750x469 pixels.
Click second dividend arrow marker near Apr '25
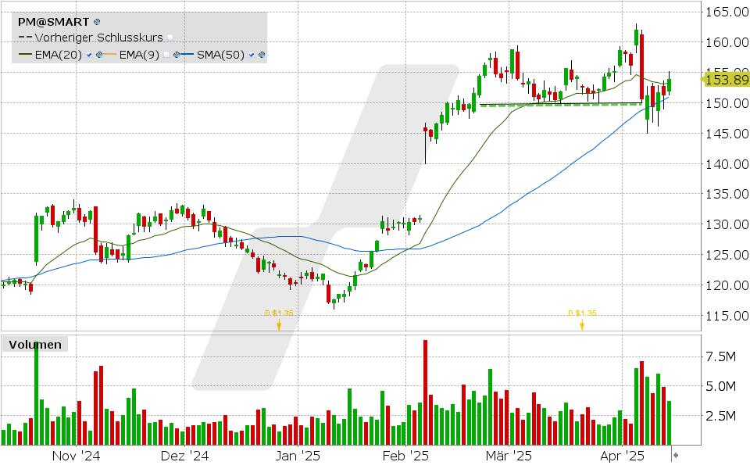click(582, 326)
